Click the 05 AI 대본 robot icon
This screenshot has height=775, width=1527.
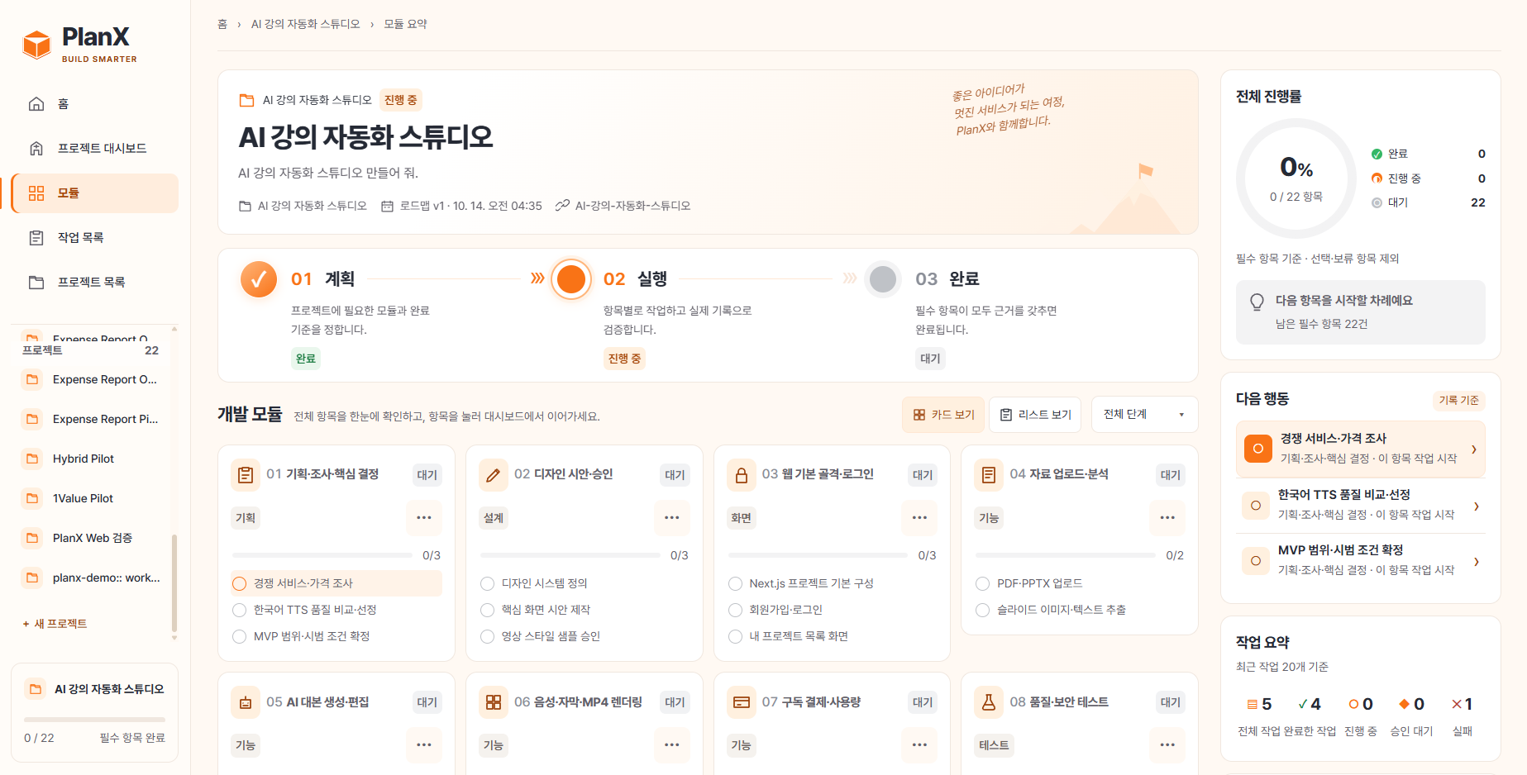click(x=246, y=702)
